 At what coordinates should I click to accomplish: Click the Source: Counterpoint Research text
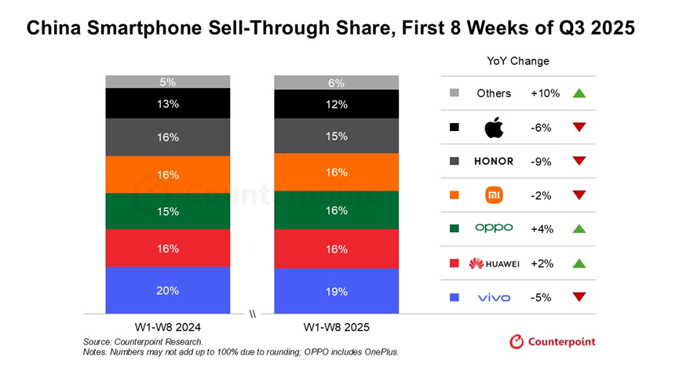pyautogui.click(x=143, y=342)
